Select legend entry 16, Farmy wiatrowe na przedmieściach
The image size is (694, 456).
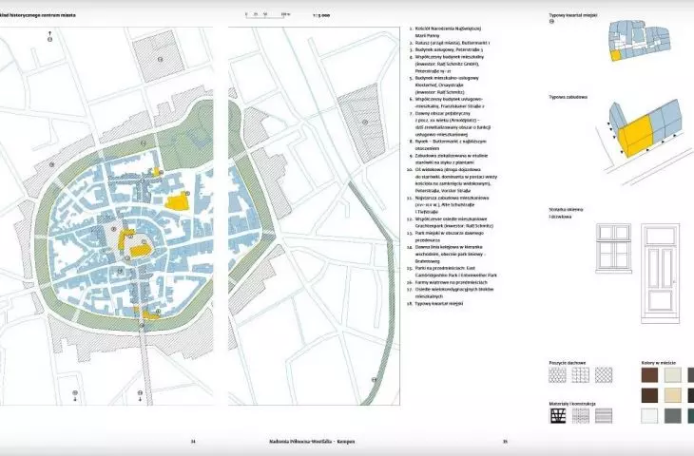(447, 282)
